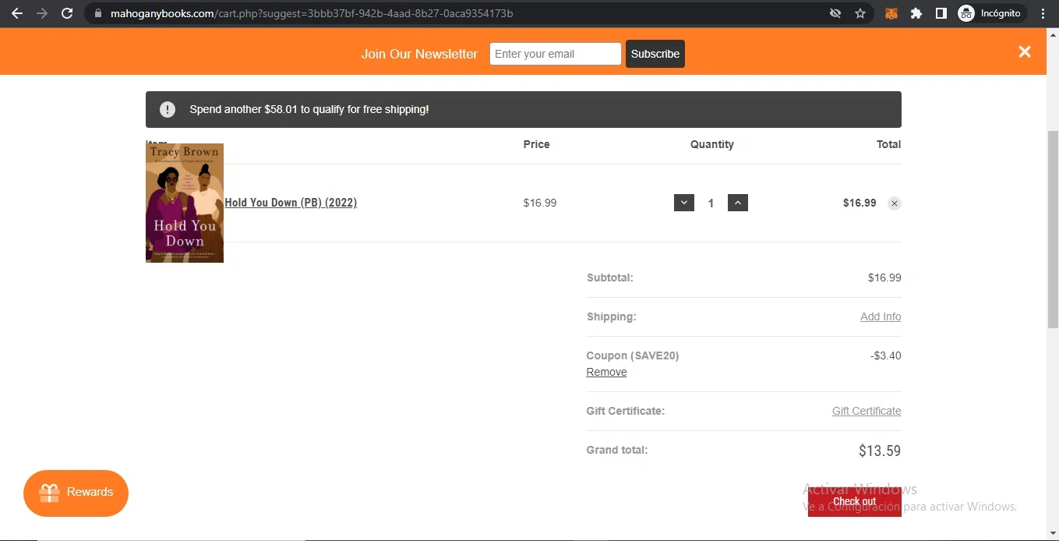Remove the SAVE20 coupon
The image size is (1059, 541).
point(606,372)
